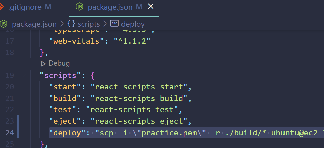Image resolution: width=324 pixels, height=148 pixels.
Task: Open deploy breadcrumb item
Action: (x=133, y=24)
